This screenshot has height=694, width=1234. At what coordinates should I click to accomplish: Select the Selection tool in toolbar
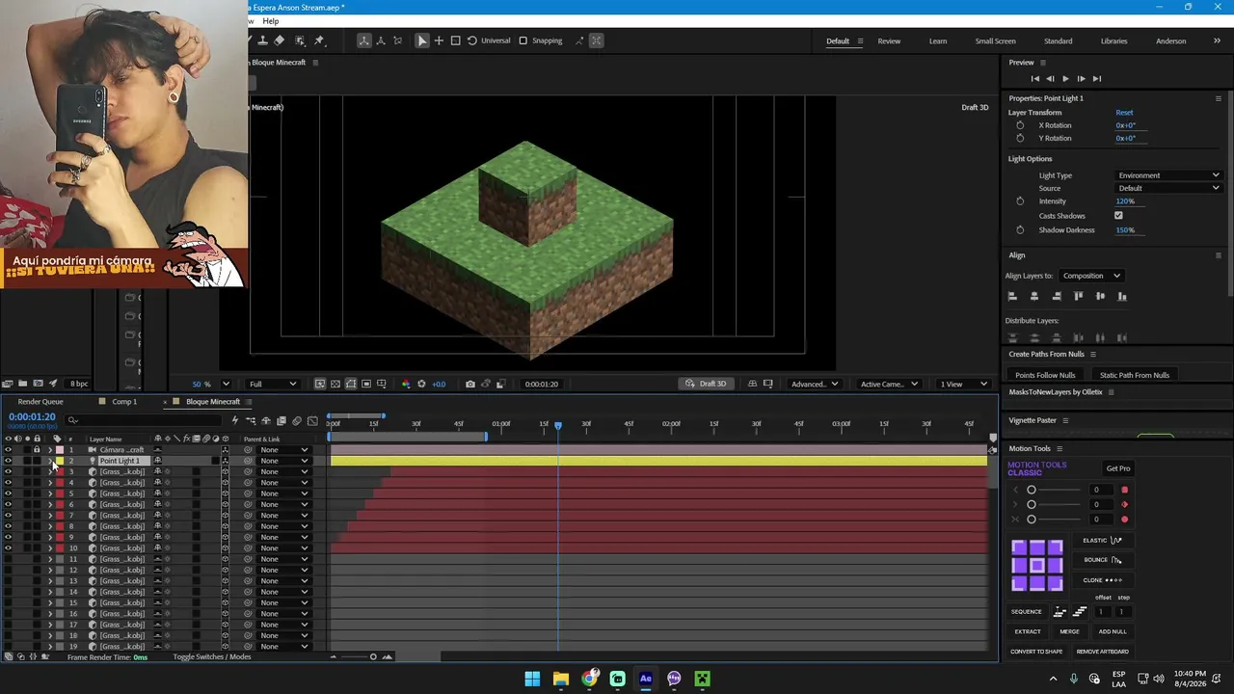point(421,40)
